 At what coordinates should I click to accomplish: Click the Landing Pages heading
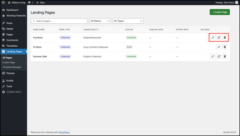pyautogui.click(x=43, y=13)
